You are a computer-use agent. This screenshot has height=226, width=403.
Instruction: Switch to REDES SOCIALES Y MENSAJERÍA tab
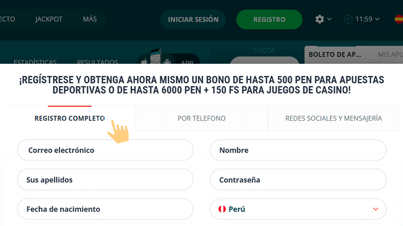pos(333,119)
